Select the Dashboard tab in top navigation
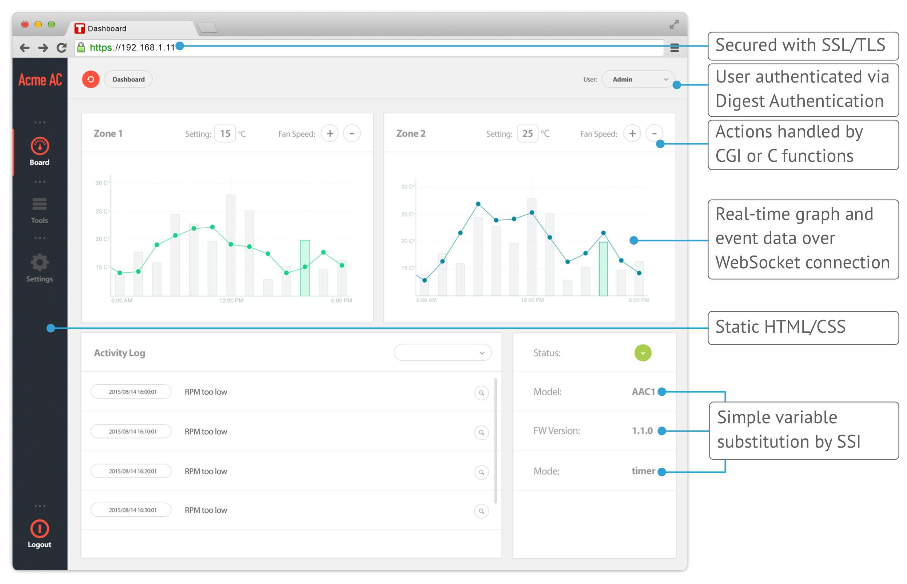 [x=130, y=79]
